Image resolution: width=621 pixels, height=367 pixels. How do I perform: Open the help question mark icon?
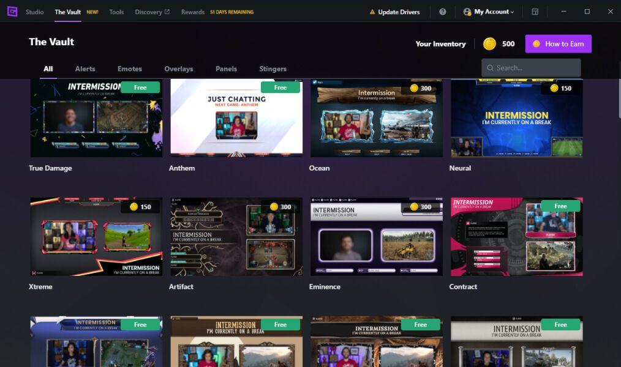pyautogui.click(x=443, y=12)
